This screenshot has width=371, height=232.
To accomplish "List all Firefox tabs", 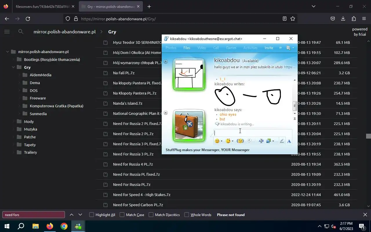I will 314,6.
